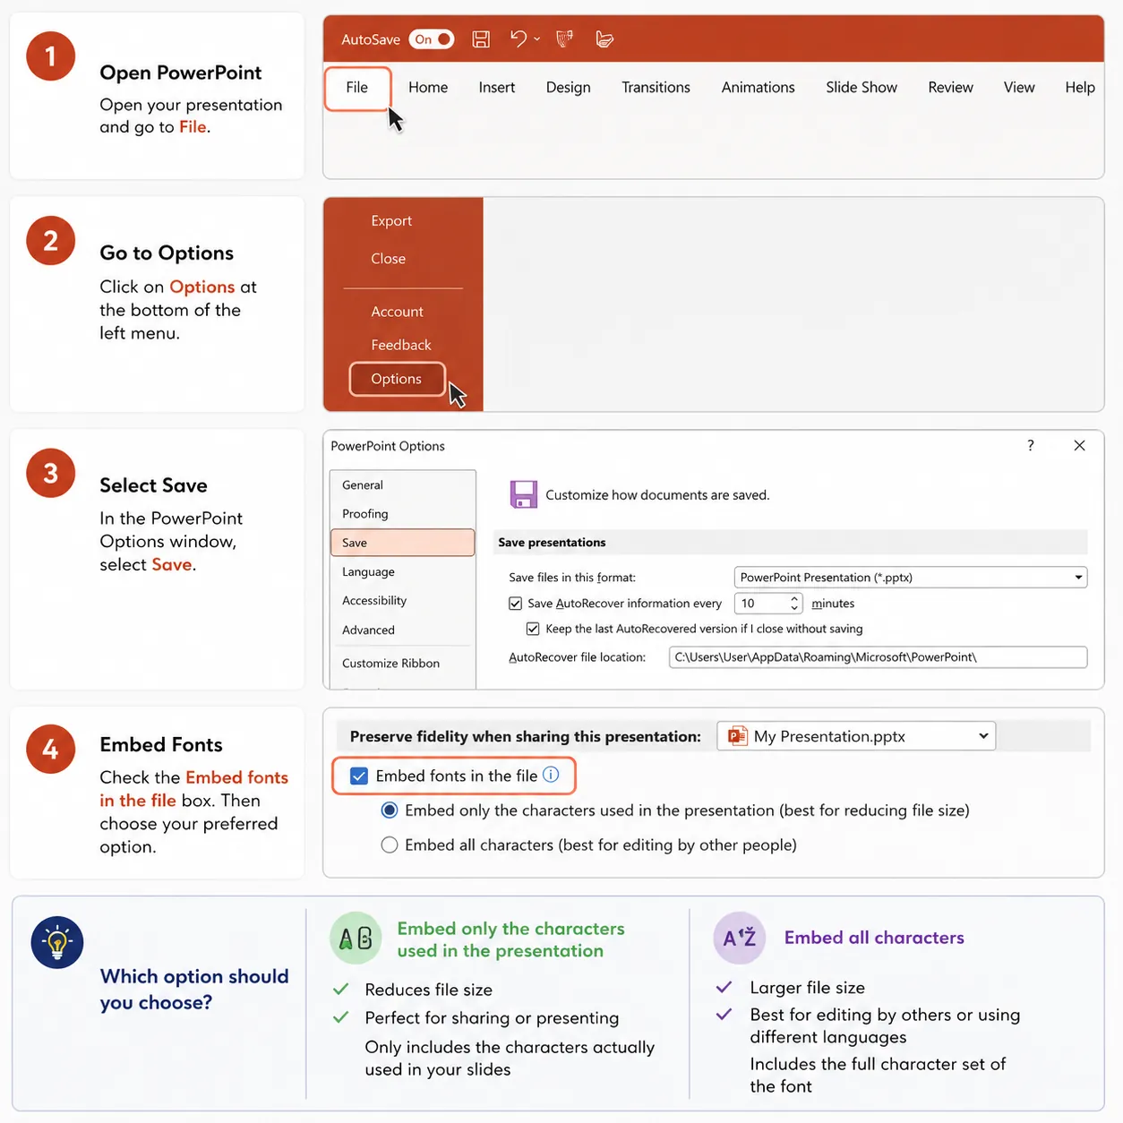Click the Undo arrow icon

[519, 39]
